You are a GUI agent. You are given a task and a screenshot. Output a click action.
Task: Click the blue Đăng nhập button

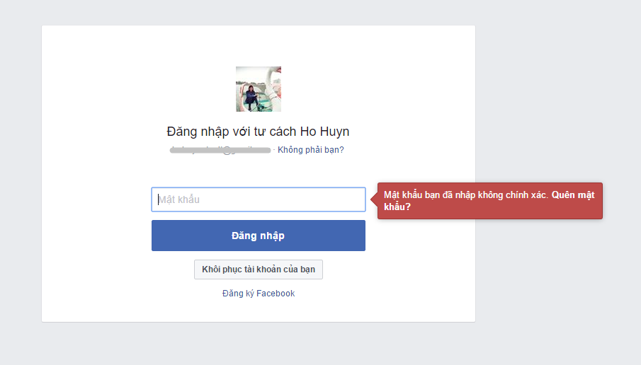(x=259, y=236)
